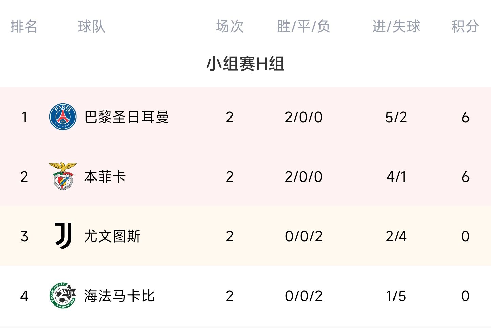Open team 海法马卡比
491x328 pixels.
tap(119, 296)
